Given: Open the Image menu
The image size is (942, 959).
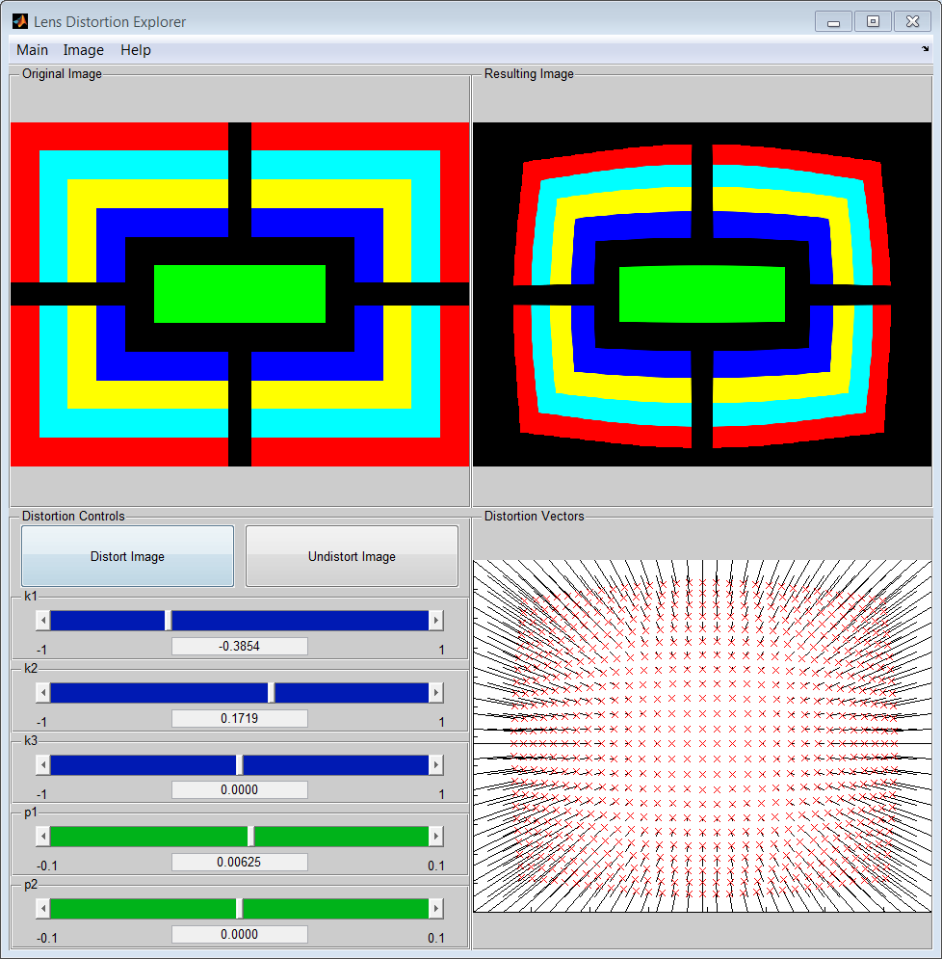Looking at the screenshot, I should point(84,50).
